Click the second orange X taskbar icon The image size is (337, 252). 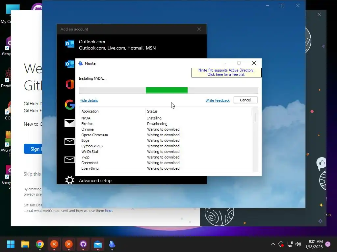point(69,244)
